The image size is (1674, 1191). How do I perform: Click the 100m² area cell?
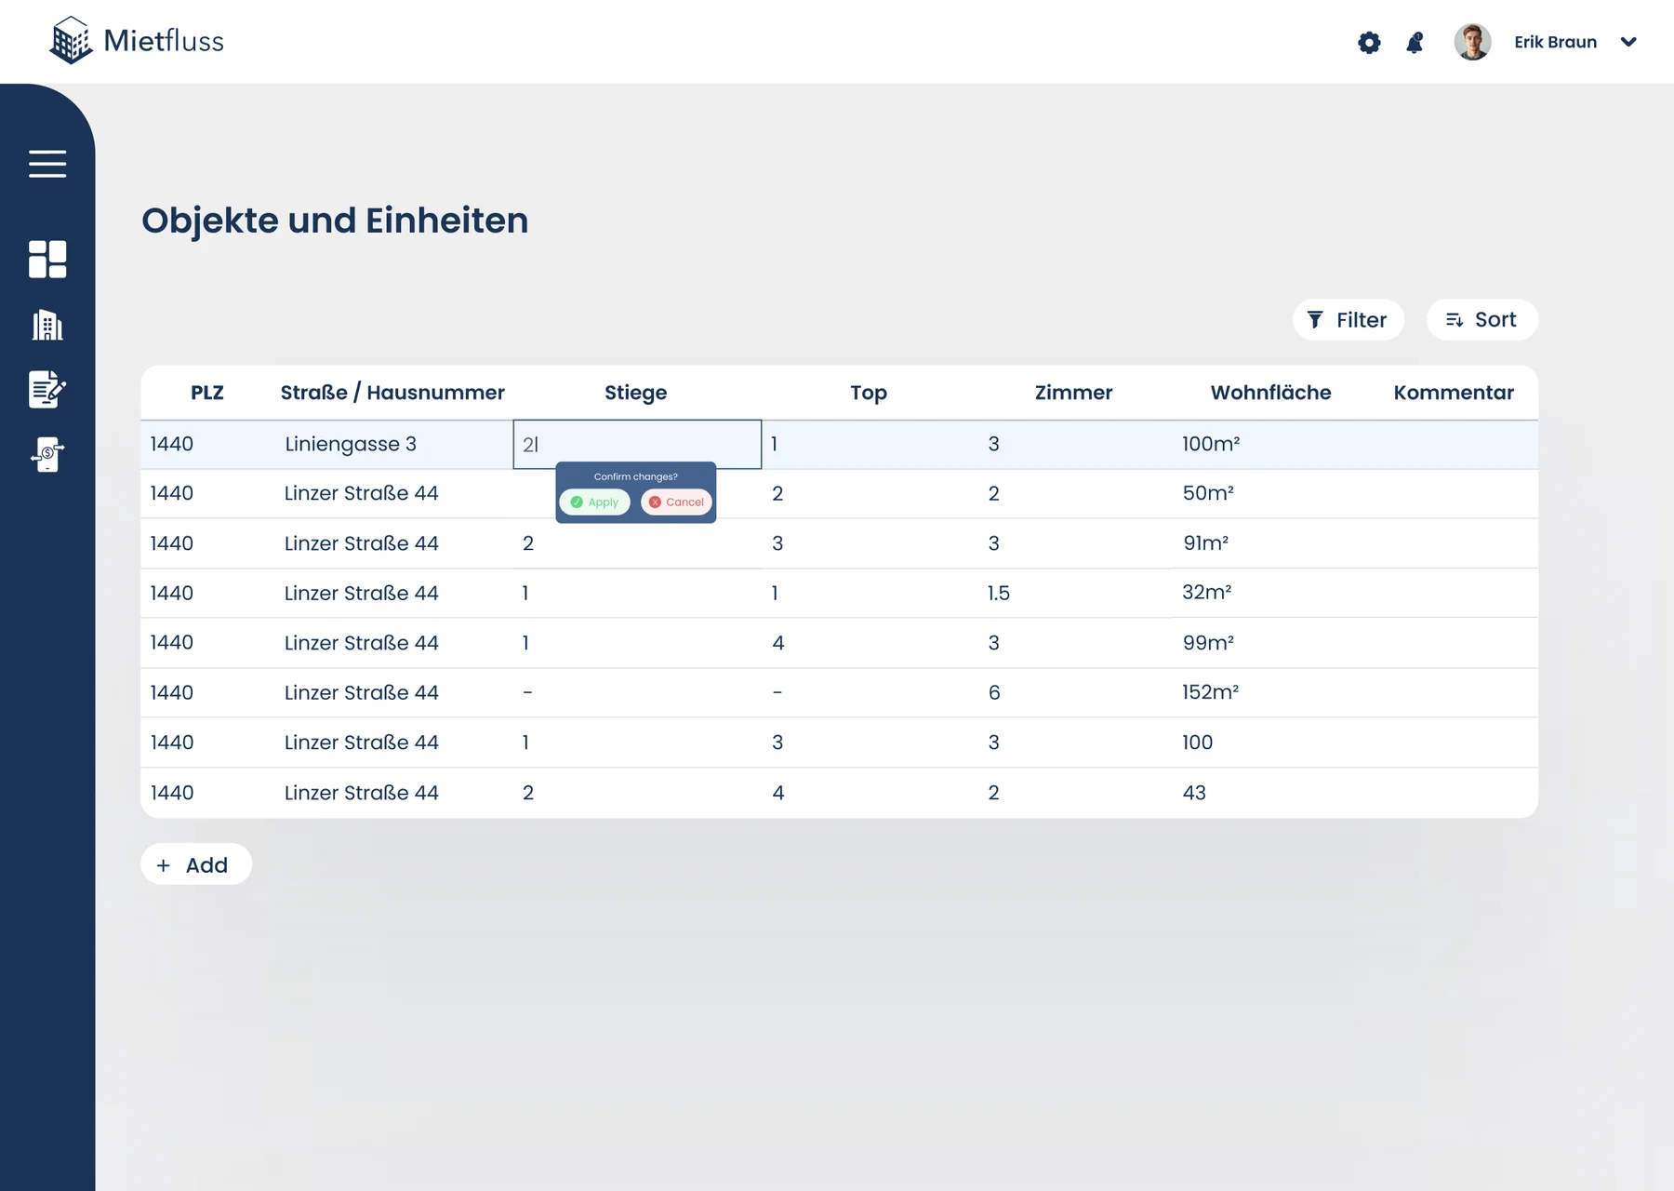[1211, 444]
